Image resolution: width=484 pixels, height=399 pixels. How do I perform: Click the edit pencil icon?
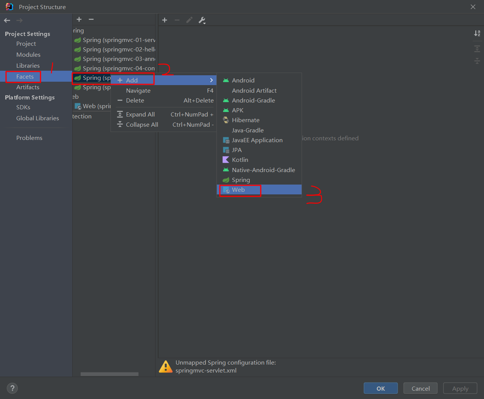pos(190,20)
